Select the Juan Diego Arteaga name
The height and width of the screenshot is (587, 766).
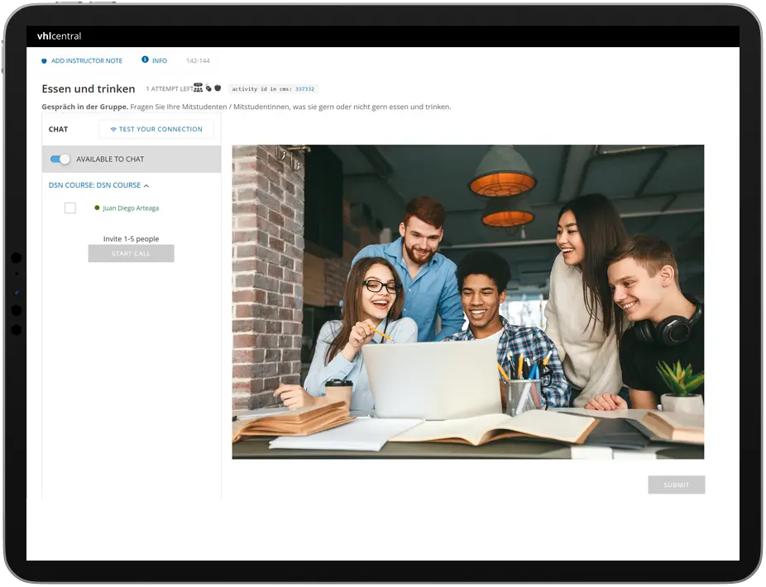pos(131,208)
